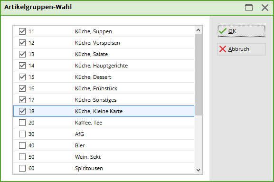This screenshot has width=274, height=182.
Task: Cancel with the Abbruch button
Action: tap(241, 49)
